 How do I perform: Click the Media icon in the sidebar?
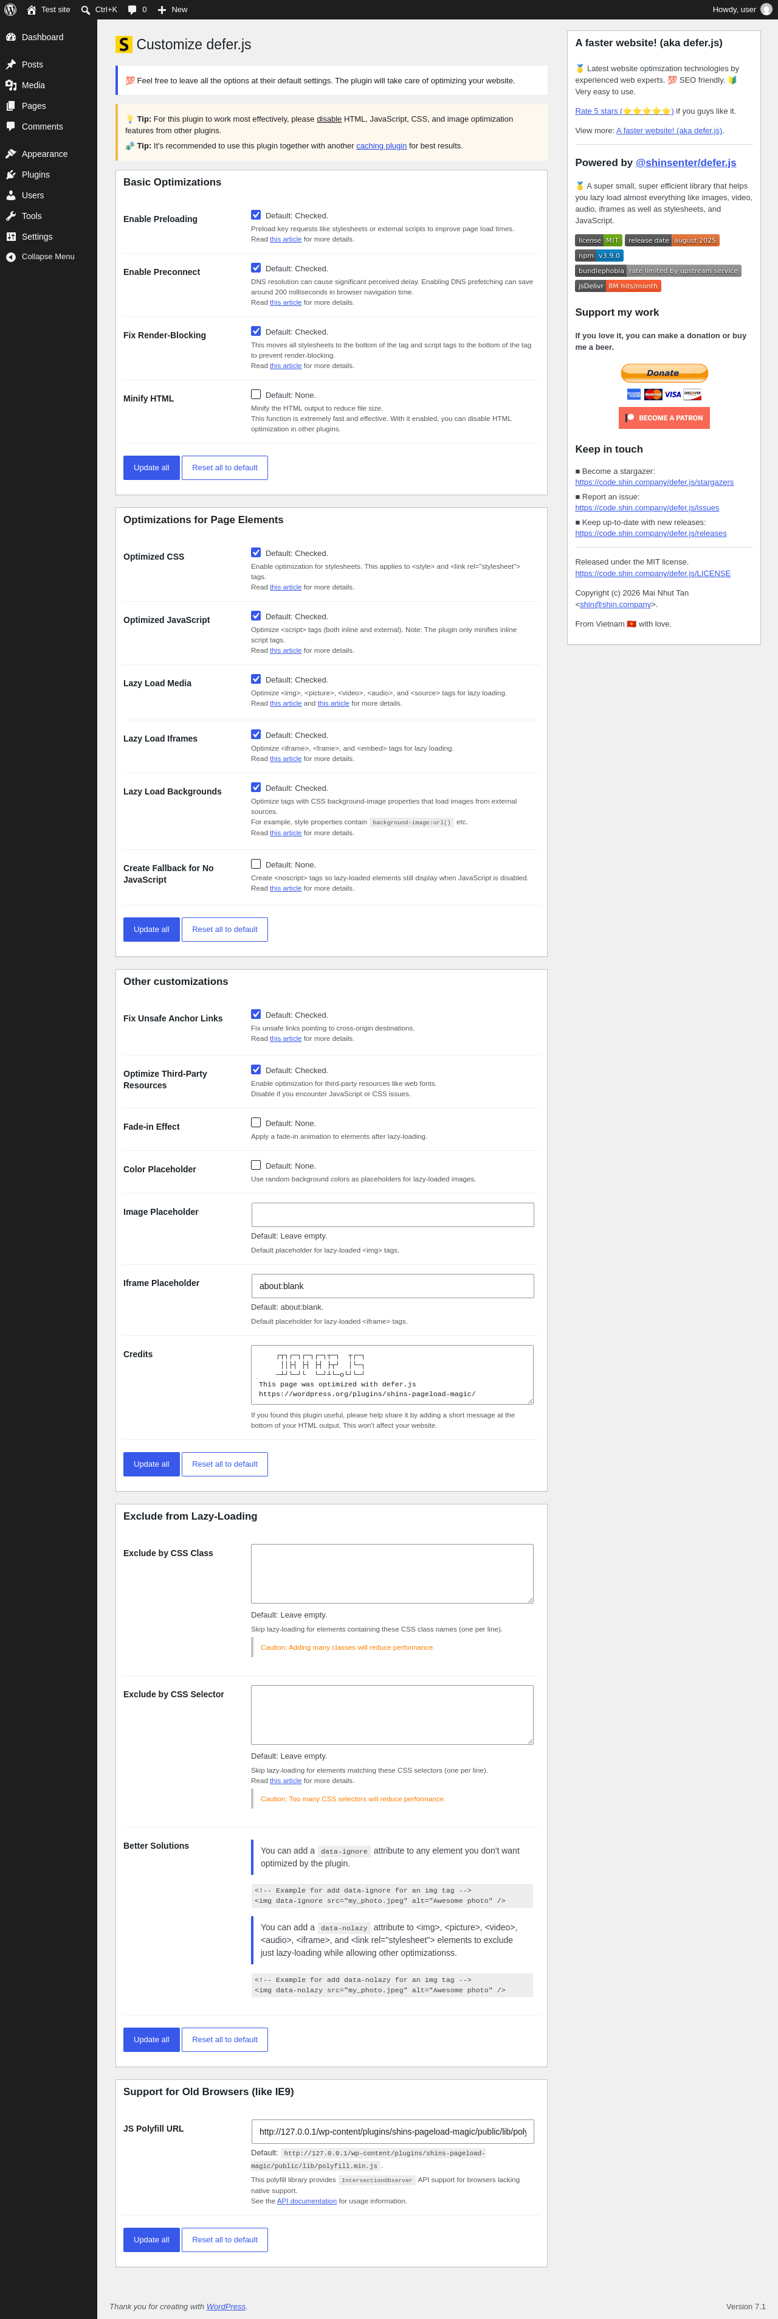click(11, 86)
